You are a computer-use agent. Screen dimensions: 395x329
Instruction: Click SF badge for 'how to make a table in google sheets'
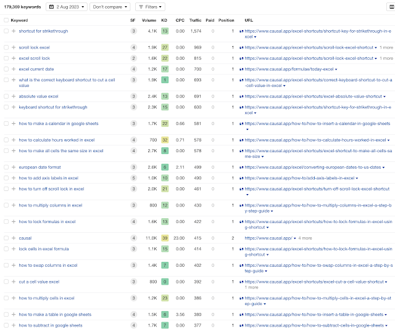pyautogui.click(x=133, y=314)
